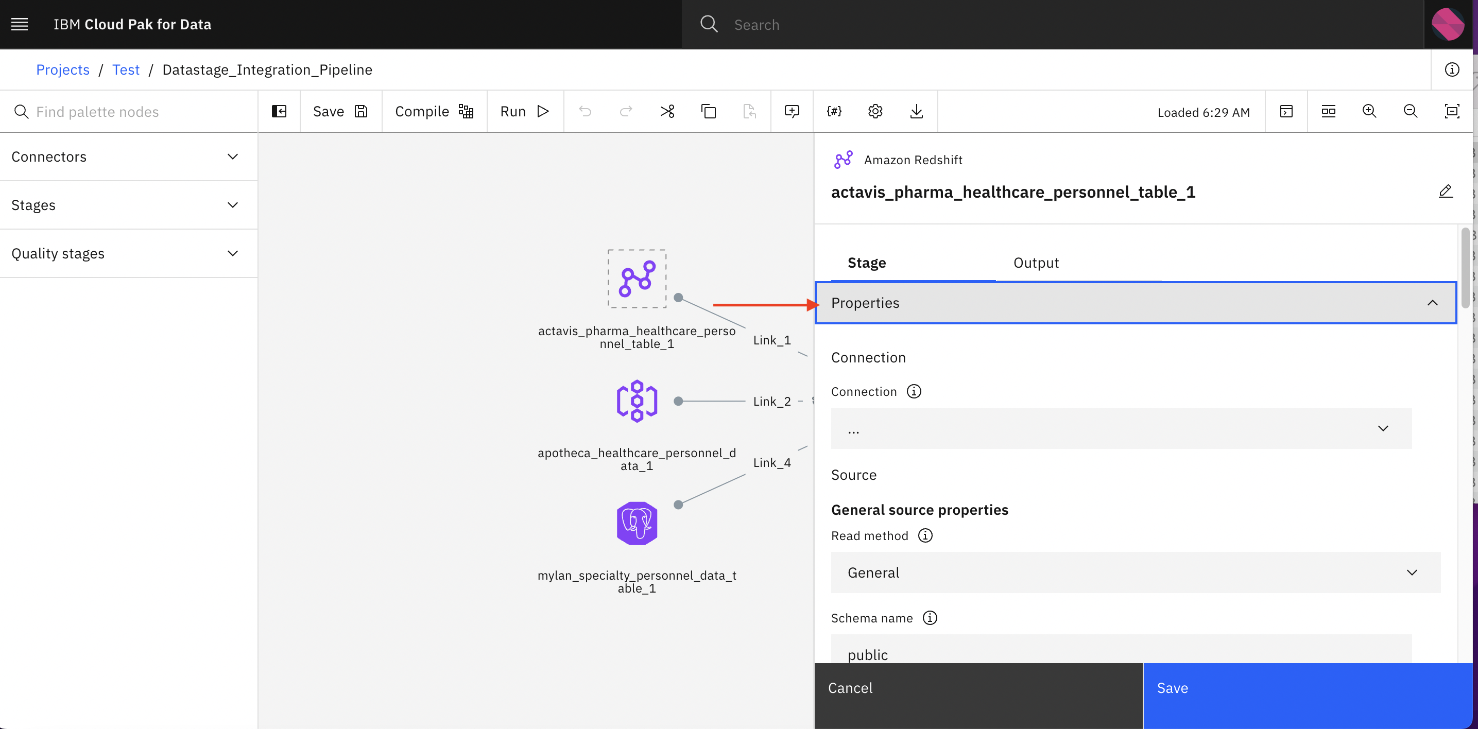This screenshot has width=1478, height=729.
Task: Expand the Quality stages palette section
Action: pyautogui.click(x=129, y=253)
